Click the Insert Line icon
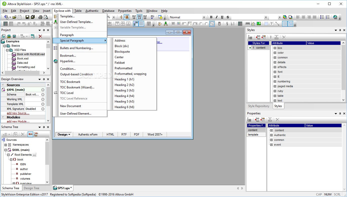Screen dimensions: 347x197 coord(277,24)
